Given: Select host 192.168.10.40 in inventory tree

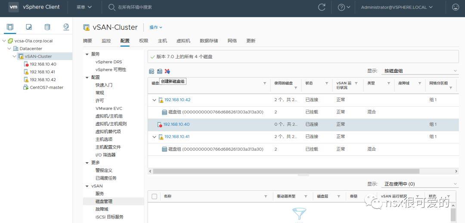Looking at the screenshot, I should pos(43,64).
